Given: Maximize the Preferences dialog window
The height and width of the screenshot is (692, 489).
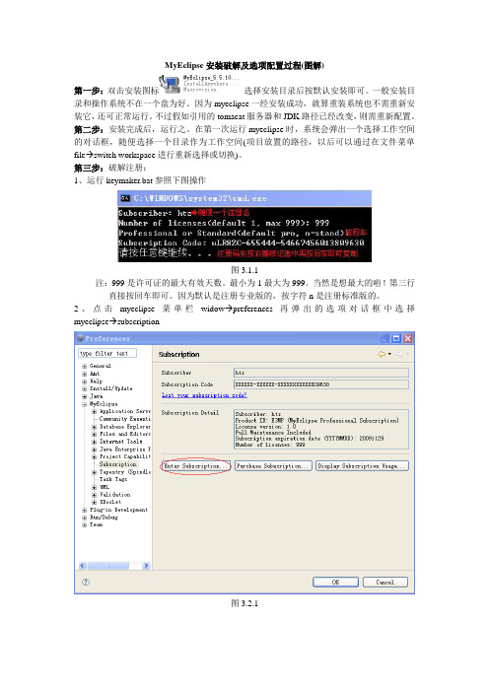Looking at the screenshot, I should click(x=396, y=338).
